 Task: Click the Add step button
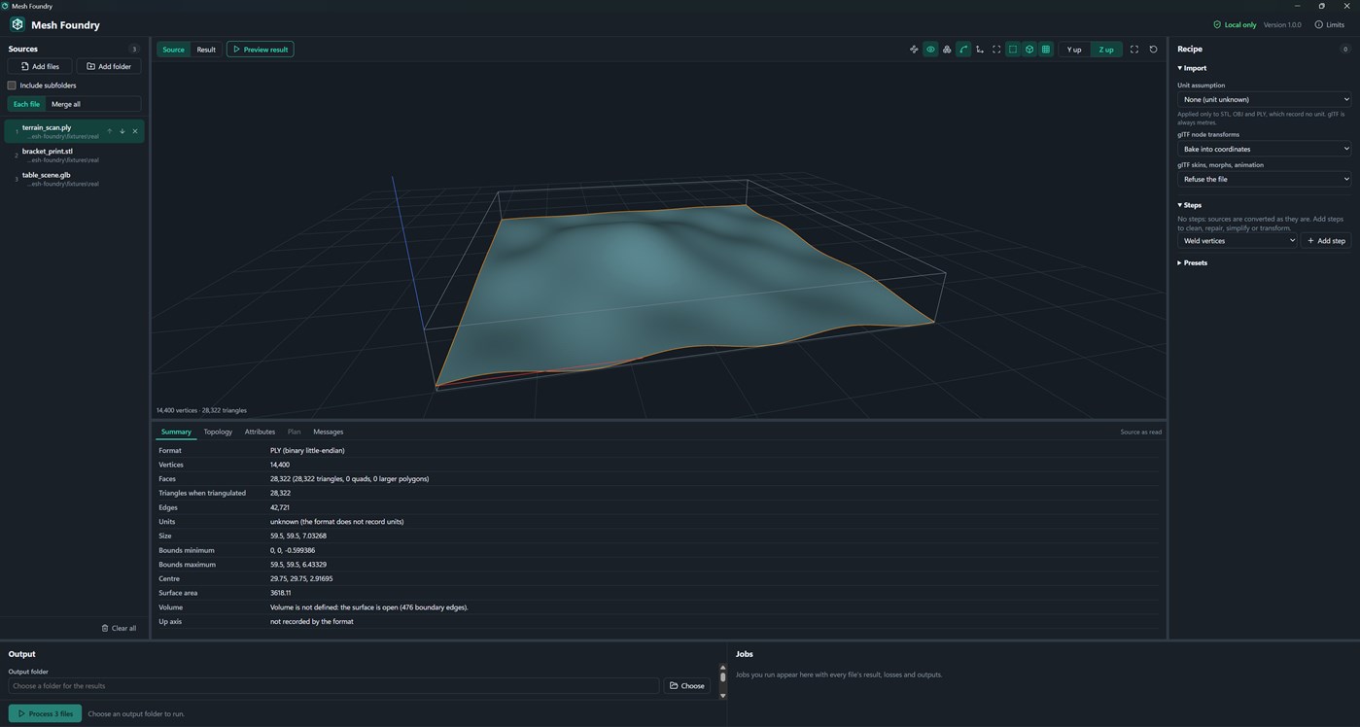point(1326,241)
